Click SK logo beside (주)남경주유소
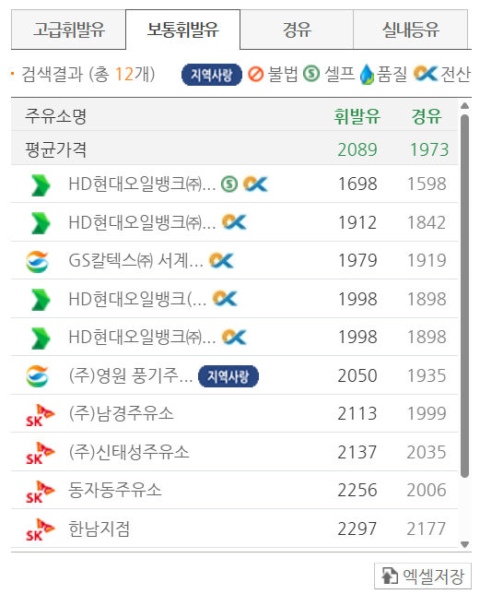The height and width of the screenshot is (594, 480). pyautogui.click(x=41, y=415)
